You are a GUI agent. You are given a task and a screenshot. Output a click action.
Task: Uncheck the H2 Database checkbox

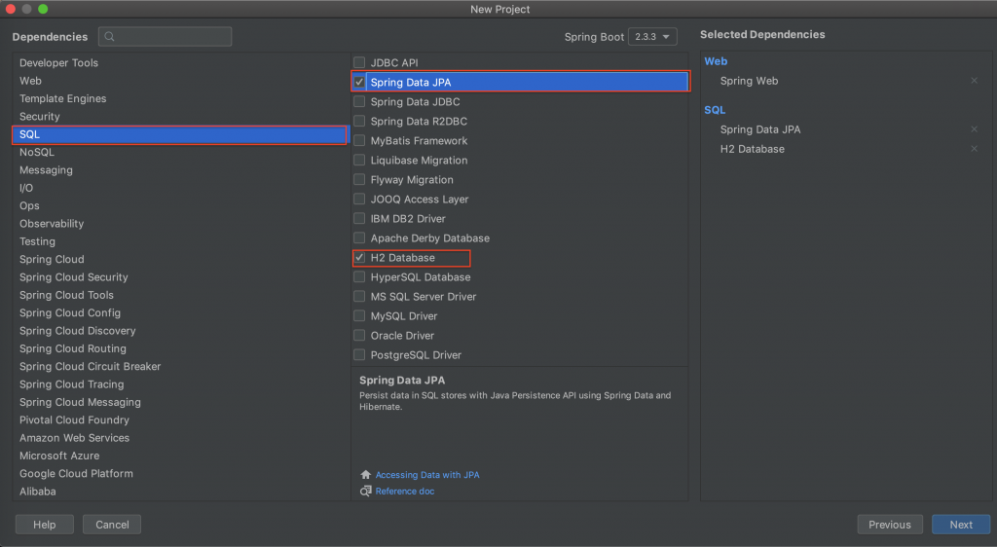tap(360, 258)
